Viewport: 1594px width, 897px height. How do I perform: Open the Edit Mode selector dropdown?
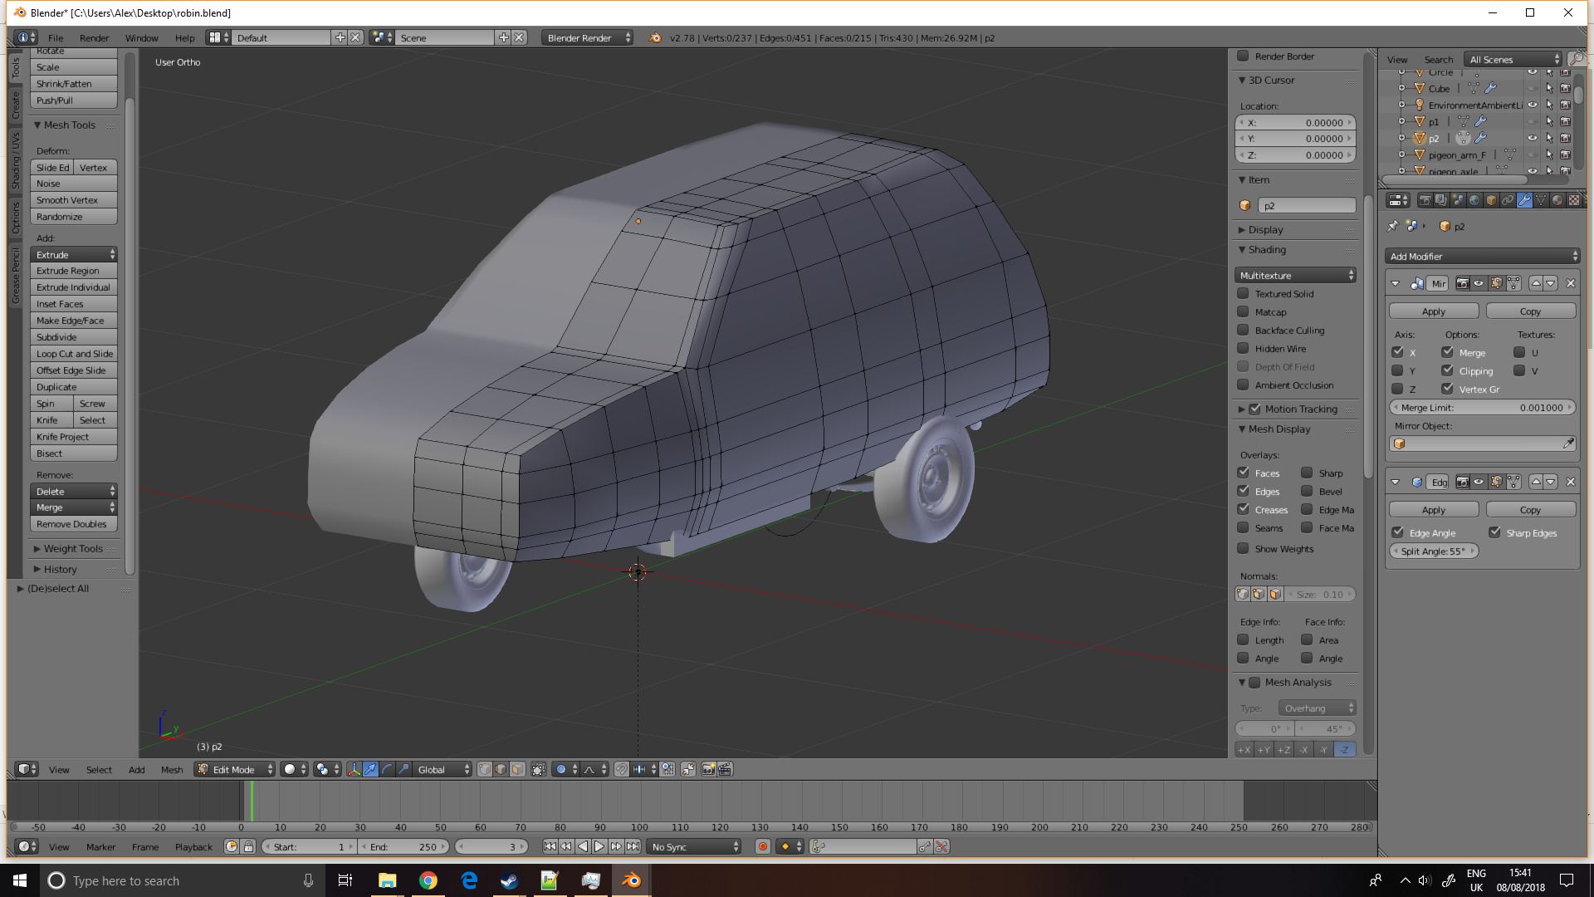click(x=234, y=769)
